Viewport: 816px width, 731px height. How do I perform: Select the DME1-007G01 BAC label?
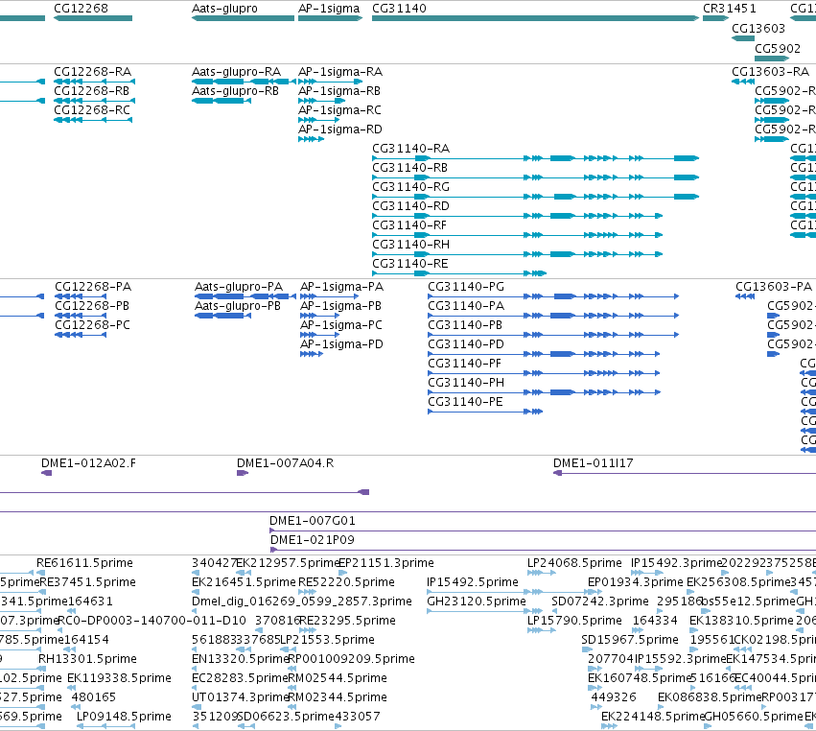pos(313,521)
